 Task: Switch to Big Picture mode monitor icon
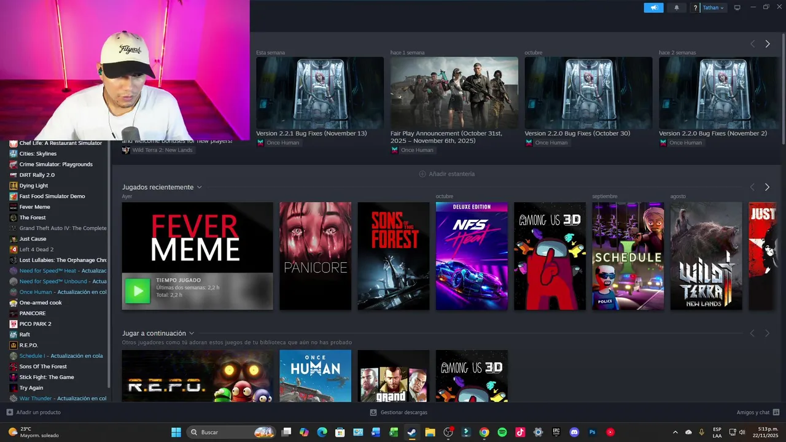737,7
